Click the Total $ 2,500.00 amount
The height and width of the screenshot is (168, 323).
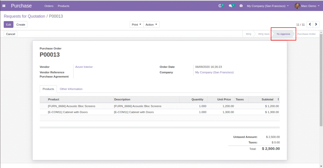pyautogui.click(x=271, y=149)
